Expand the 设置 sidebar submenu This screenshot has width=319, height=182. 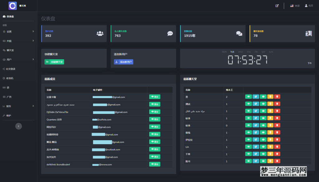point(18,32)
